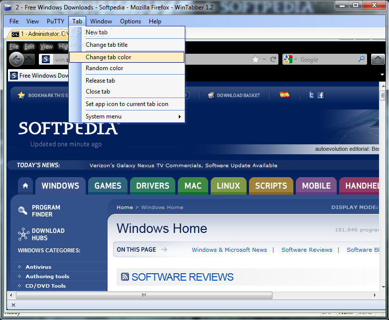Switch to the 1 - Administrator tab
Image resolution: width=389 pixels, height=320 pixels.
pos(39,34)
